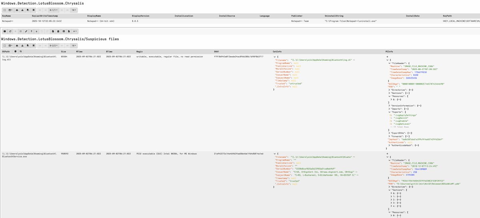480x218 pixels.
Task: Click DisplayVersion value 8.8.5
Action: point(136,21)
